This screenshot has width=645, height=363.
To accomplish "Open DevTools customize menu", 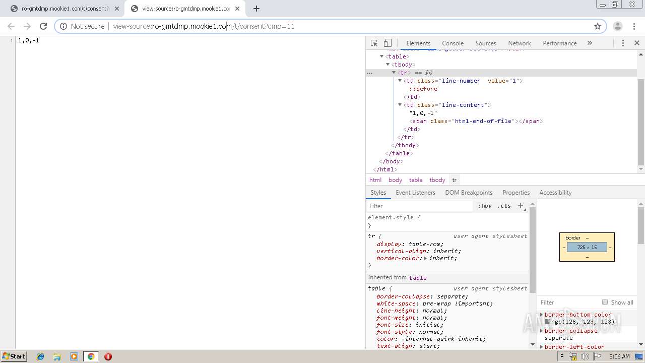I will coord(623,43).
